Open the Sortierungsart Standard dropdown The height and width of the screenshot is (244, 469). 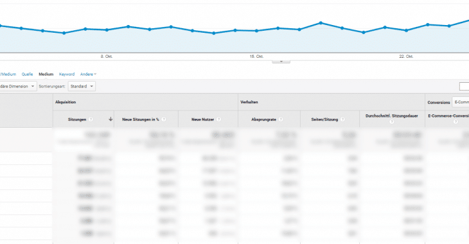82,87
